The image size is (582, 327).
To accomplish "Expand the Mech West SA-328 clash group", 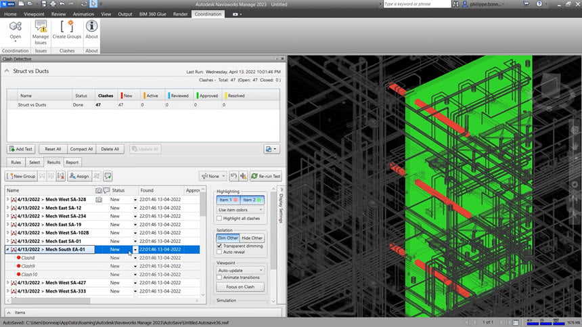I will (8, 199).
